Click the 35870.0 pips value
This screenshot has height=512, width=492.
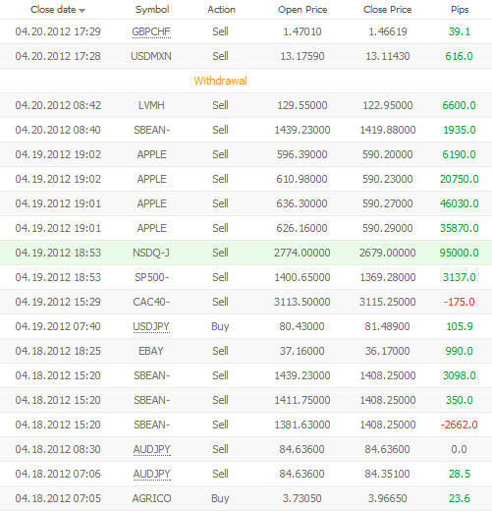[460, 228]
